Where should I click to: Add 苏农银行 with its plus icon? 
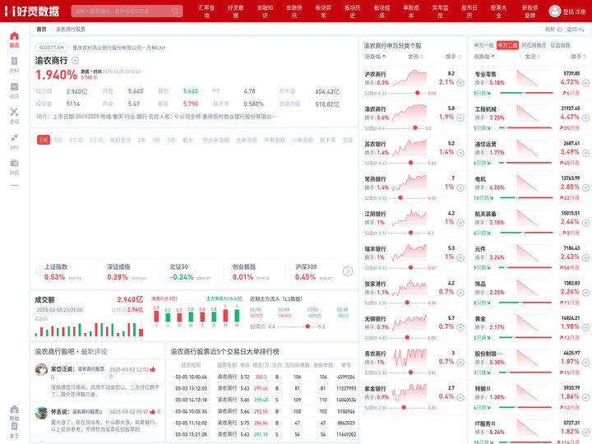click(460, 153)
